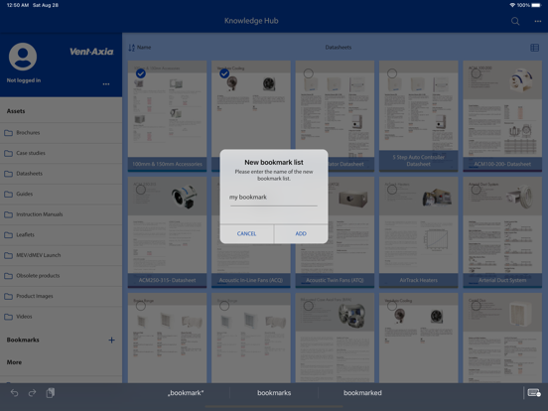
Task: Select the Arterial Duct System circle
Action: pos(476,190)
